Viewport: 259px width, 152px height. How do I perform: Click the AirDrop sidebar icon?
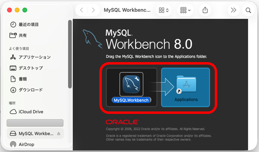pyautogui.click(x=13, y=145)
